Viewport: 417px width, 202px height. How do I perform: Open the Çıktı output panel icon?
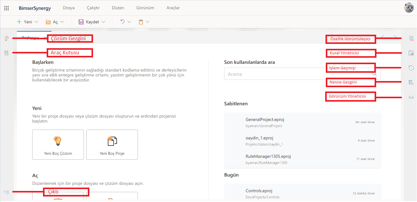pos(6,192)
